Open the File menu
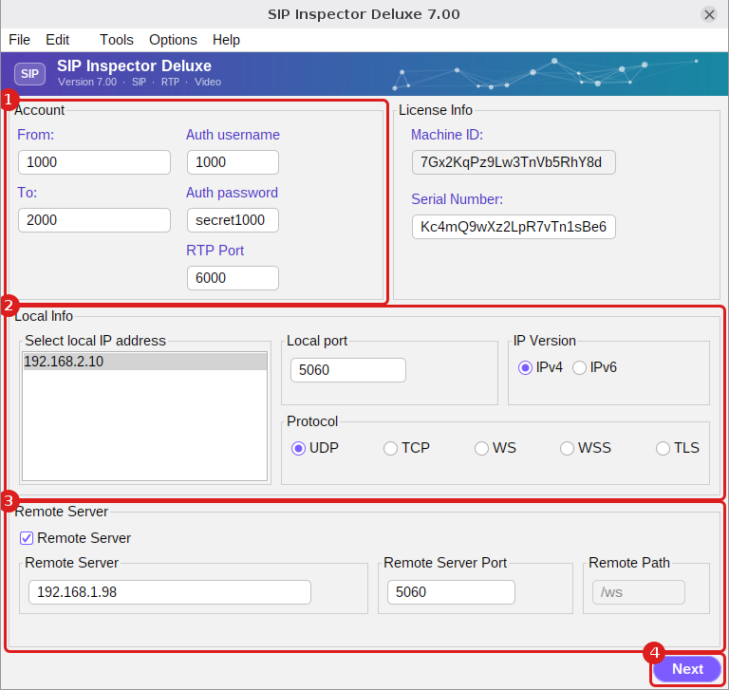Screen dimensions: 729x690 19,40
